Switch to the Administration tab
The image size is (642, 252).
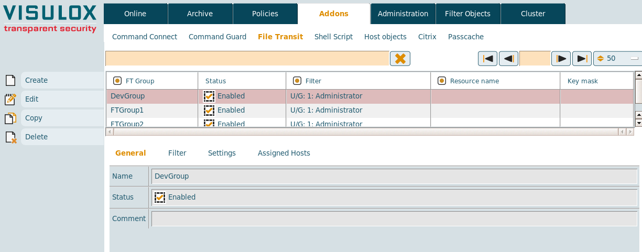click(402, 14)
